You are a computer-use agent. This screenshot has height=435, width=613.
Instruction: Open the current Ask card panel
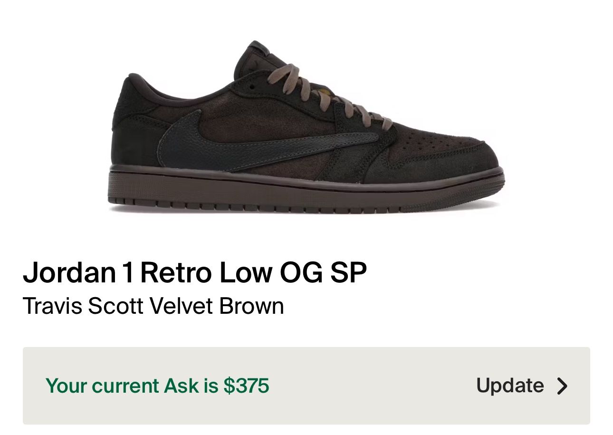(306, 386)
